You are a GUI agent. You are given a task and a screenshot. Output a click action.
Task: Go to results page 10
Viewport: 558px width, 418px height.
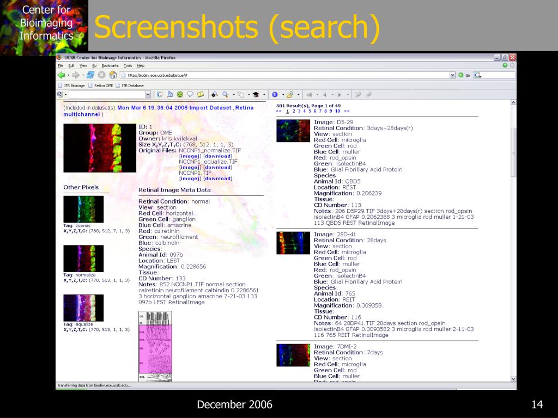pyautogui.click(x=337, y=111)
